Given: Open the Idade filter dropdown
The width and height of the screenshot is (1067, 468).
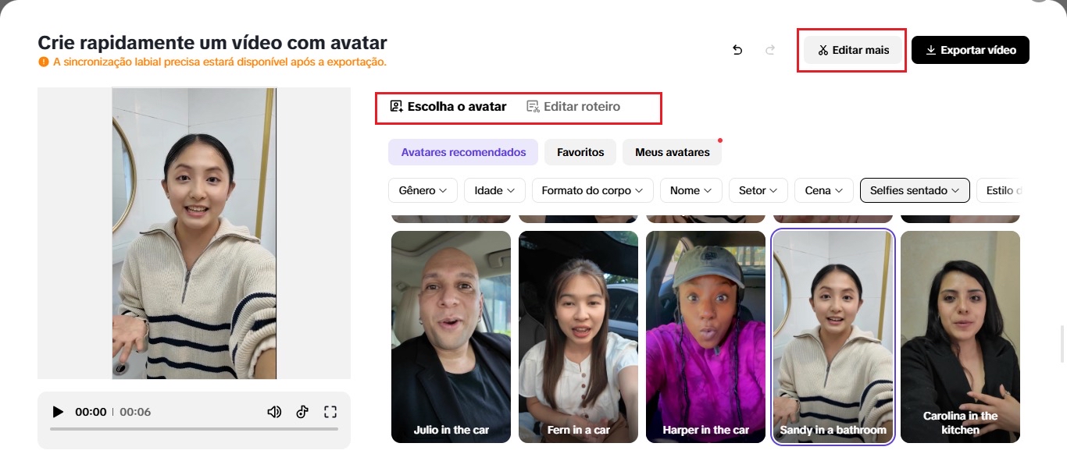Looking at the screenshot, I should (494, 190).
